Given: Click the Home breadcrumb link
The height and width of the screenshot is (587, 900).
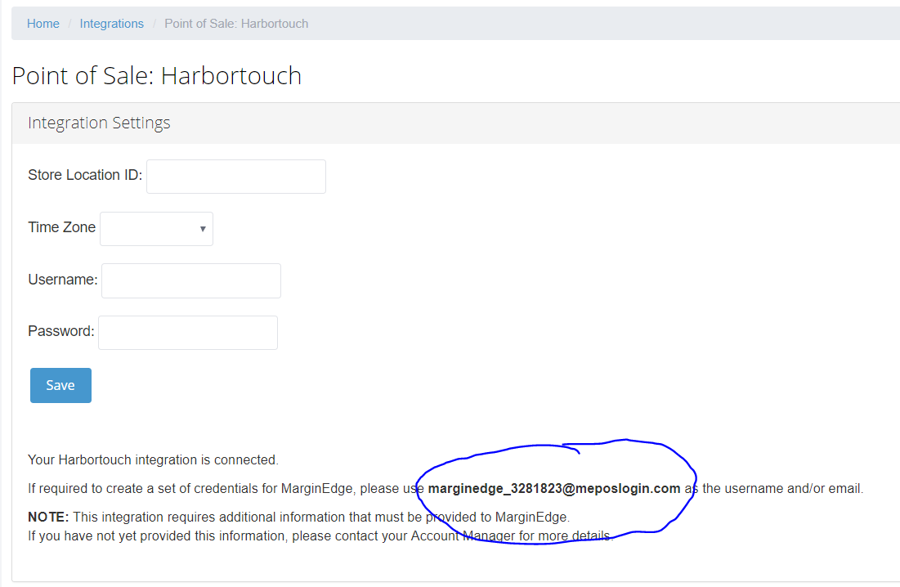Looking at the screenshot, I should [x=43, y=24].
